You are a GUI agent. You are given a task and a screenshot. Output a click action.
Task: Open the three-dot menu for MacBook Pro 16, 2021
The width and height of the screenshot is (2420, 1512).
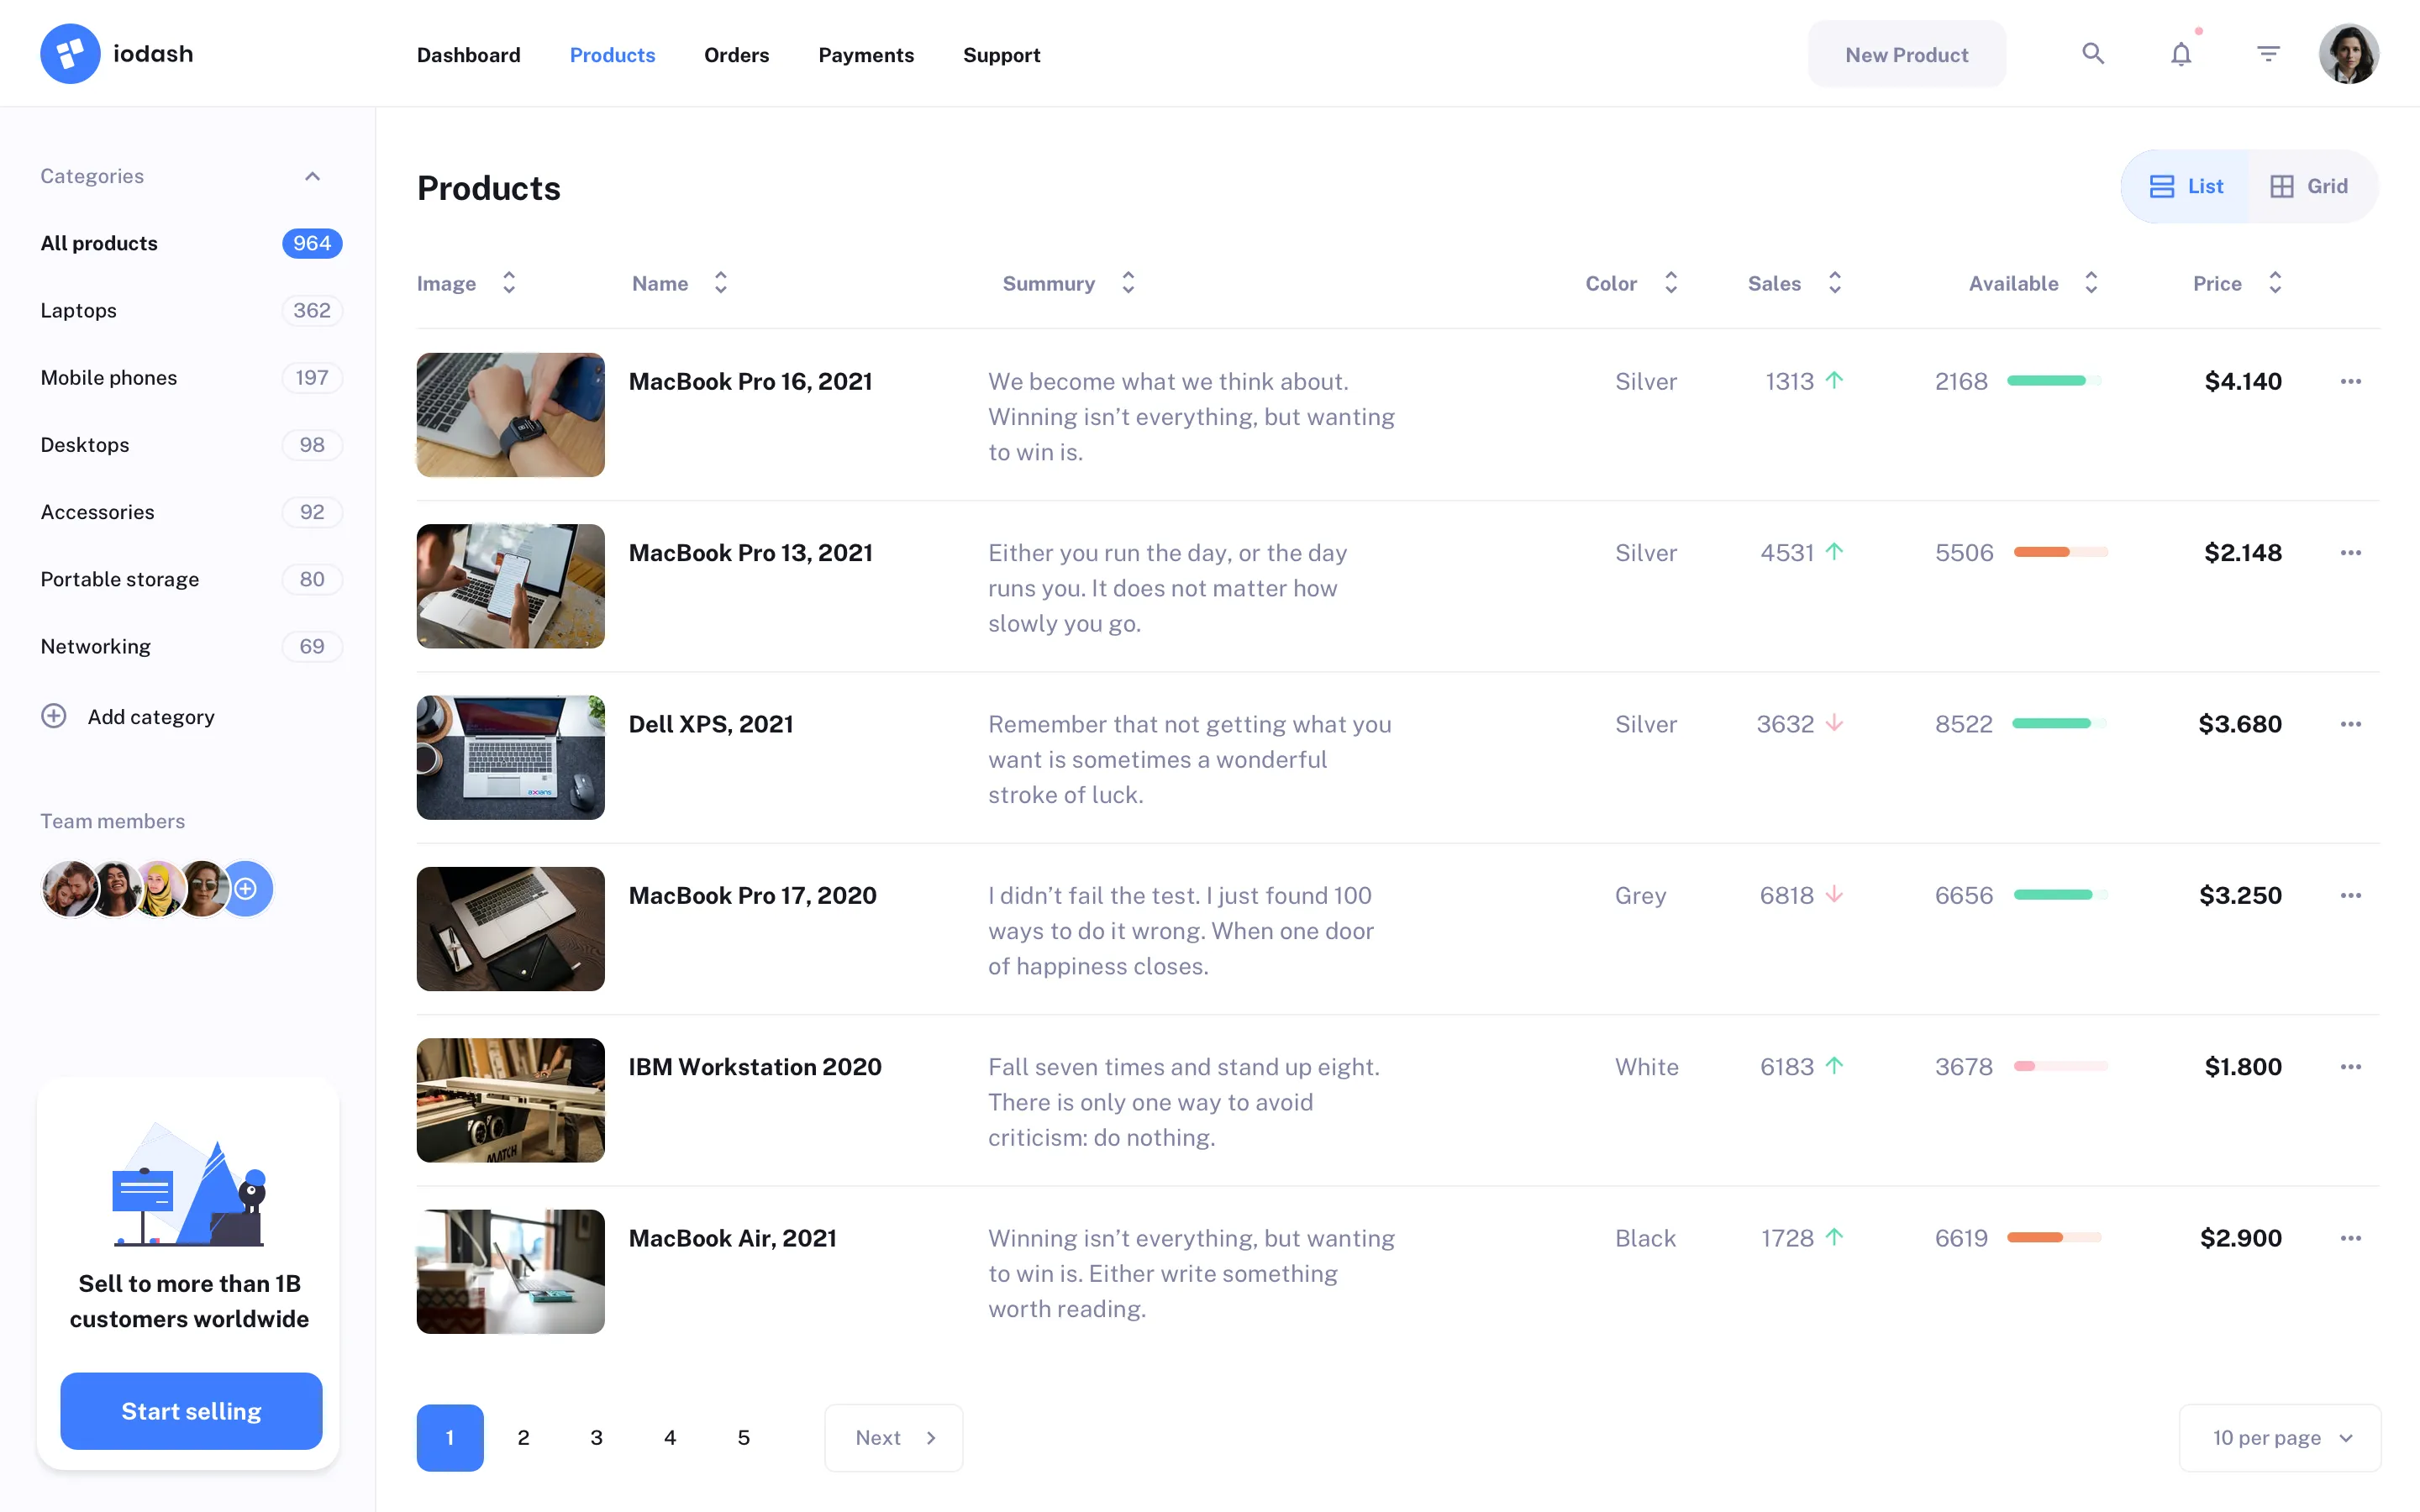(2350, 381)
